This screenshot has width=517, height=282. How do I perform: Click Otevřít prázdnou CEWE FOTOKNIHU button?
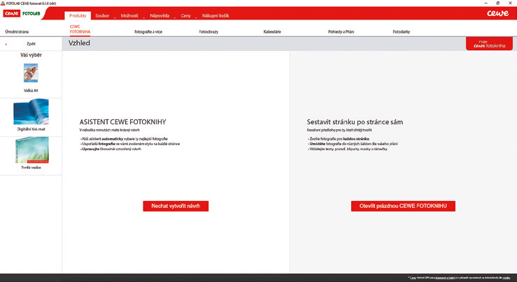click(403, 206)
